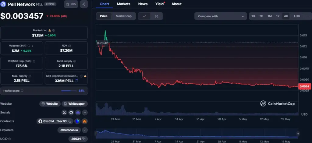
Task: Set chart range to 1Y
Action: [x=278, y=16]
